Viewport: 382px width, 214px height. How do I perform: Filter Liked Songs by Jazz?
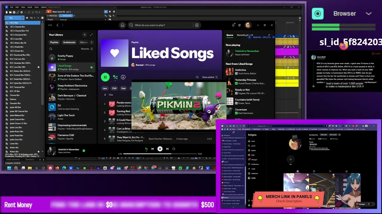pyautogui.click(x=105, y=88)
